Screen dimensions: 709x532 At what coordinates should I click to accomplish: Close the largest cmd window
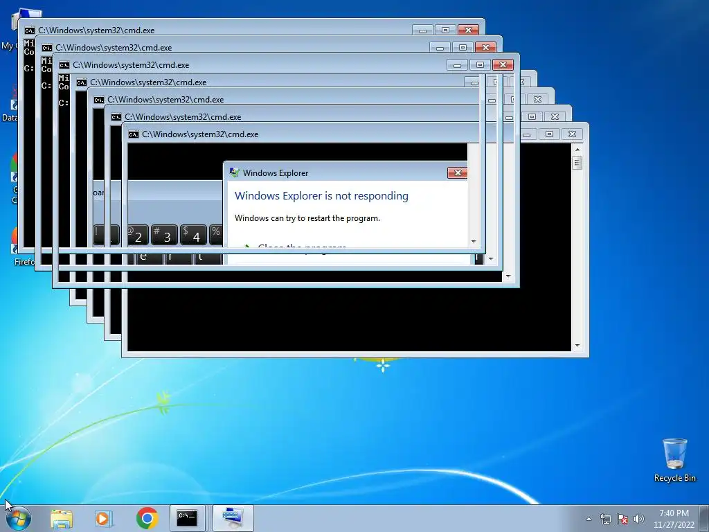coord(572,134)
